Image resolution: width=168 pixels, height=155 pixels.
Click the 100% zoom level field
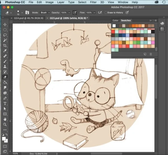[x=15, y=154]
